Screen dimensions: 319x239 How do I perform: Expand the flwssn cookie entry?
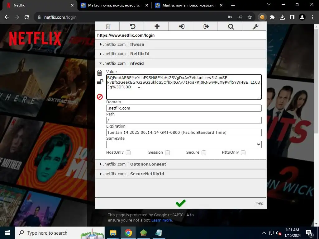click(180, 44)
